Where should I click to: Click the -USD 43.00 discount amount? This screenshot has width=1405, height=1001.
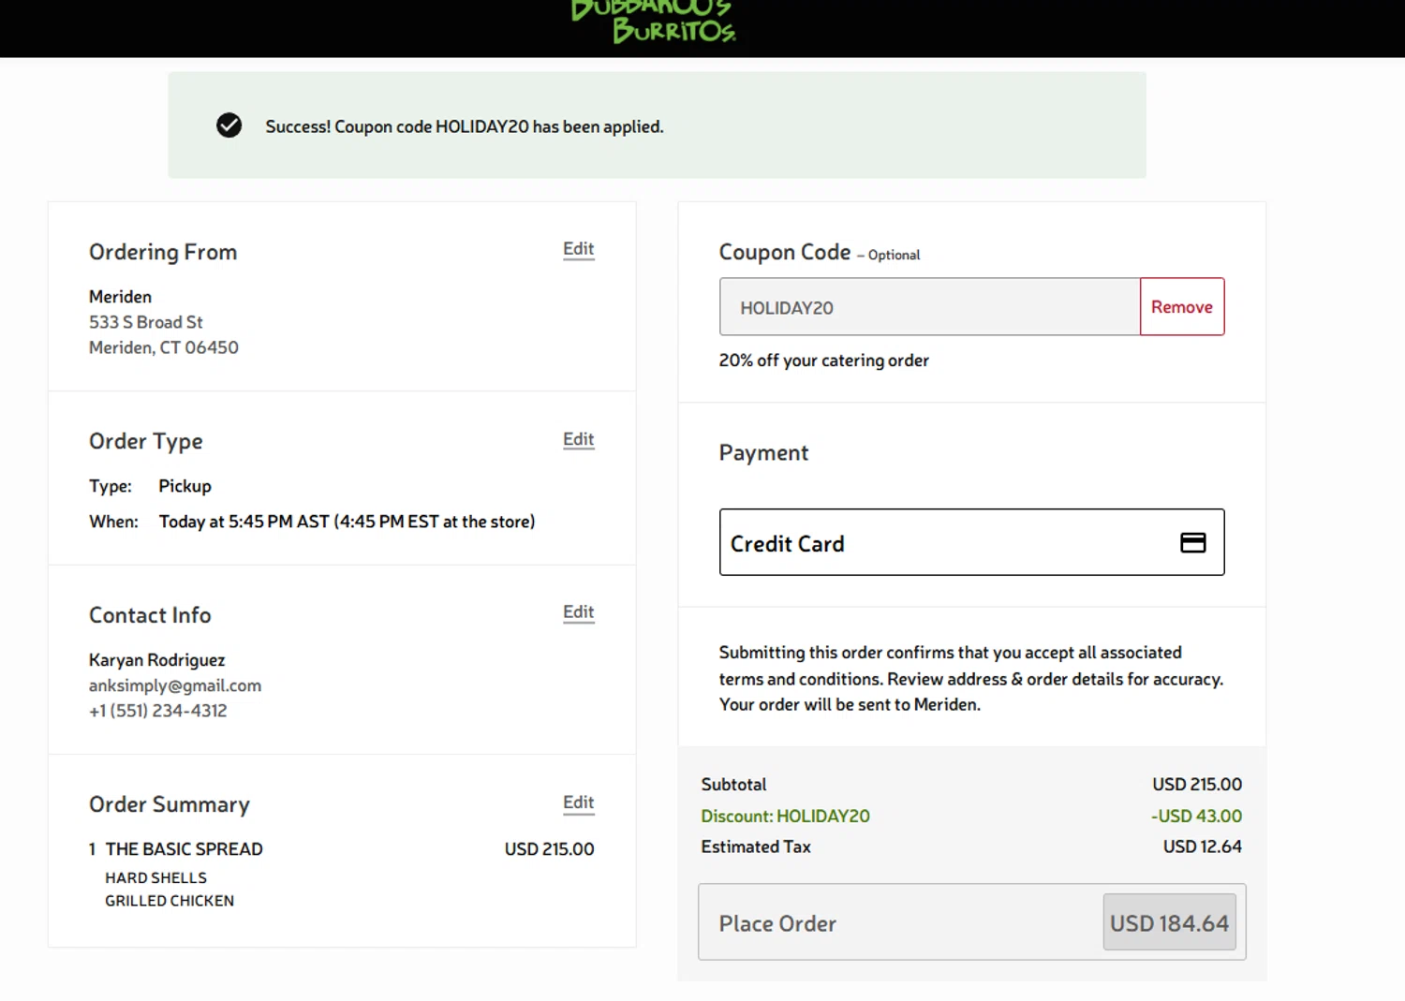click(x=1196, y=817)
